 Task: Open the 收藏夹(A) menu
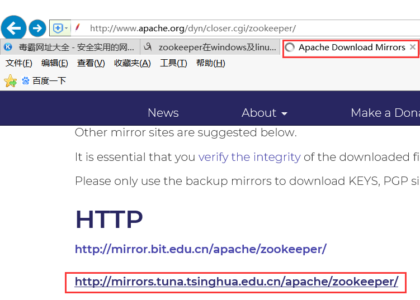pos(133,63)
